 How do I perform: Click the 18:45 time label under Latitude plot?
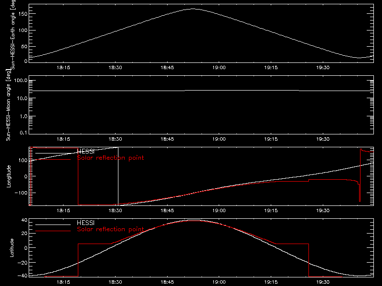167,282
